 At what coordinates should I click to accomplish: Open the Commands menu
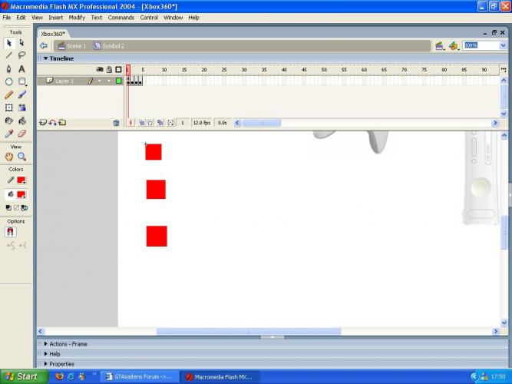click(x=121, y=17)
